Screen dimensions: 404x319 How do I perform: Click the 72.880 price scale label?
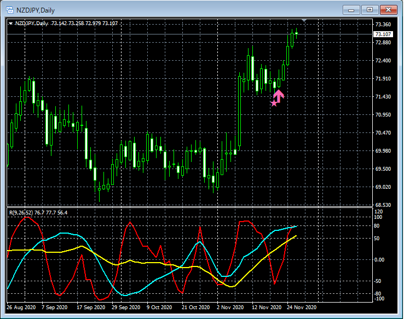coord(383,43)
